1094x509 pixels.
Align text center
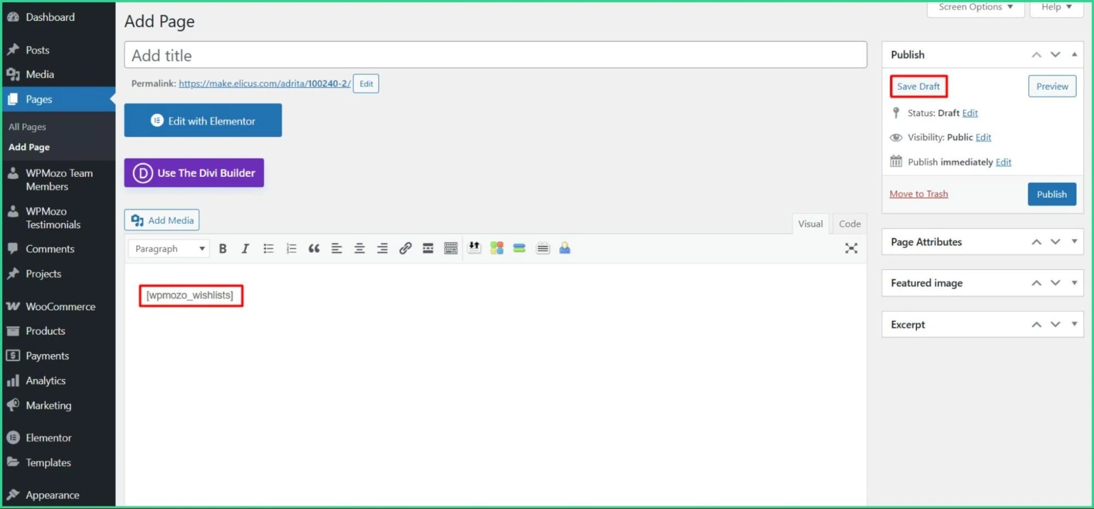tap(360, 248)
